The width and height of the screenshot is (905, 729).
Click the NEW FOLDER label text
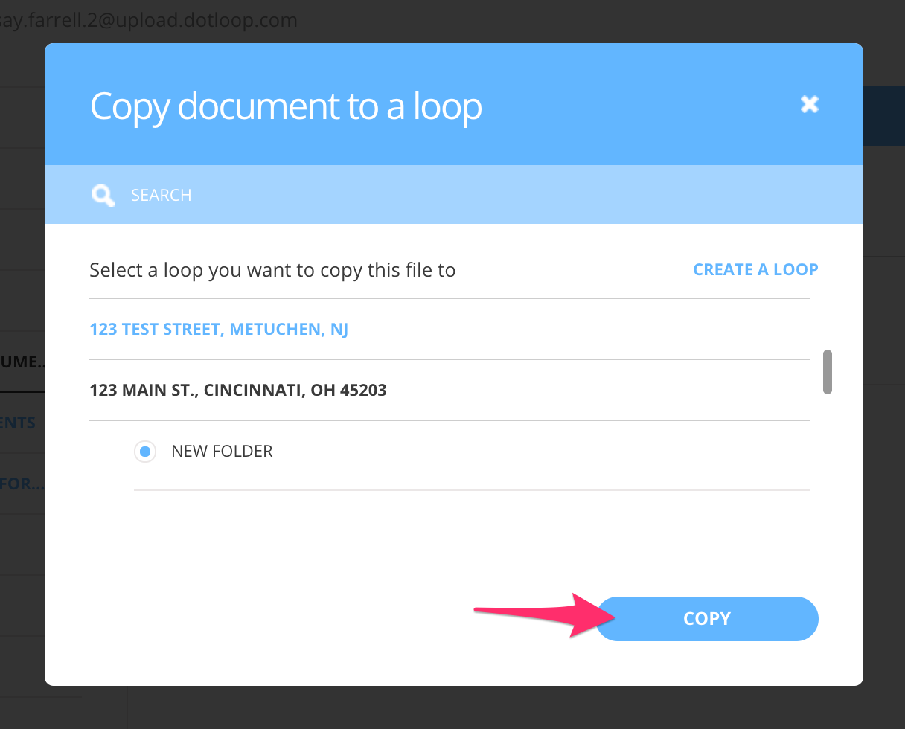tap(222, 452)
